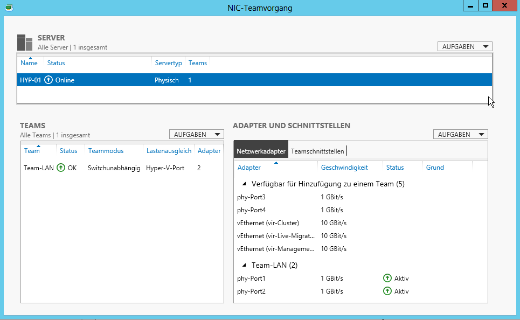Image resolution: width=520 pixels, height=320 pixels.
Task: Close the NIC-Teamvorgang window
Action: 504,5
